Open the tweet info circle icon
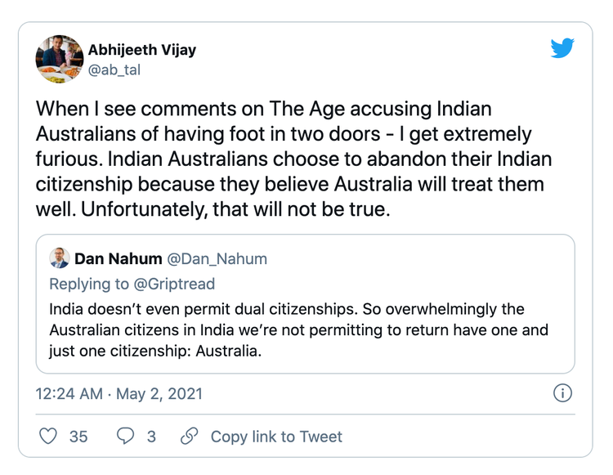The height and width of the screenshot is (475, 613). (x=562, y=393)
